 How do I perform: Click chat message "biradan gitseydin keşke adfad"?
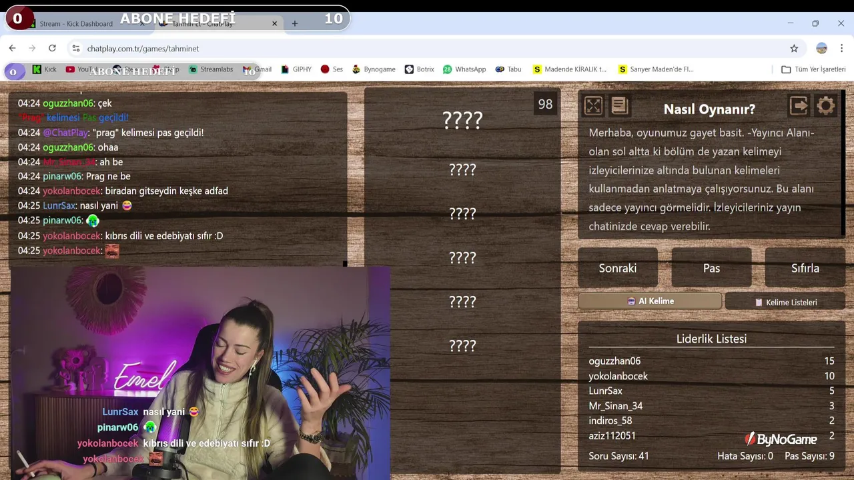pos(167,191)
